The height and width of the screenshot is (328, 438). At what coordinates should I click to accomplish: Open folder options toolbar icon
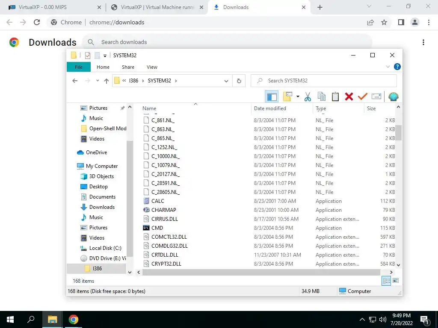287,97
